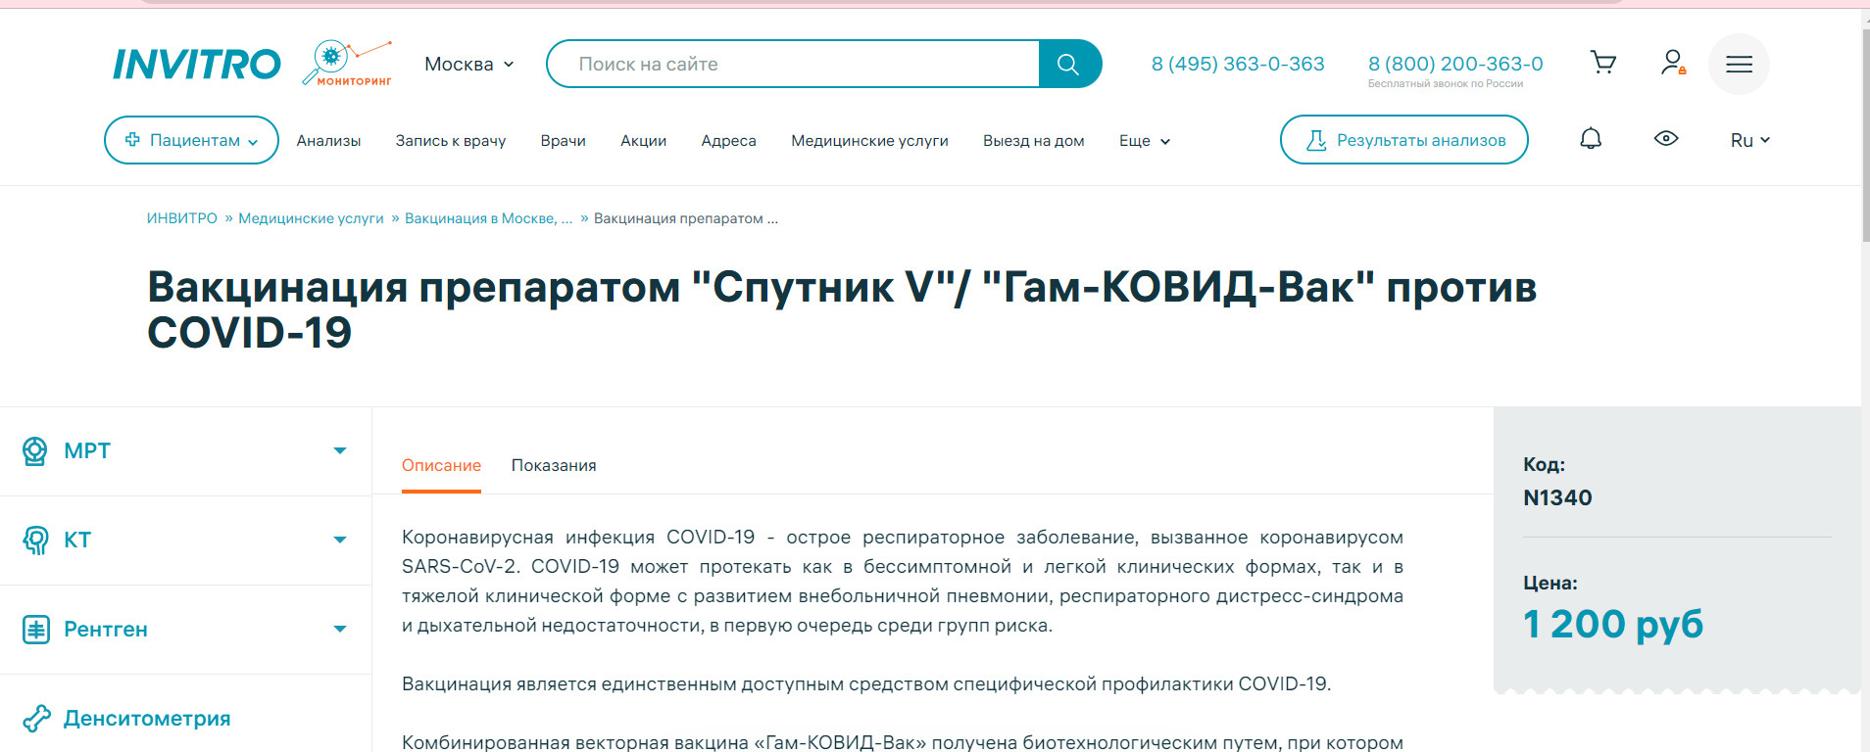Click the Денситометрия sidebar label
Image resolution: width=1870 pixels, height=752 pixels.
pyautogui.click(x=147, y=719)
